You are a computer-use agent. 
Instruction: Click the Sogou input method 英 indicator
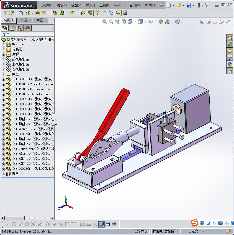(202, 223)
